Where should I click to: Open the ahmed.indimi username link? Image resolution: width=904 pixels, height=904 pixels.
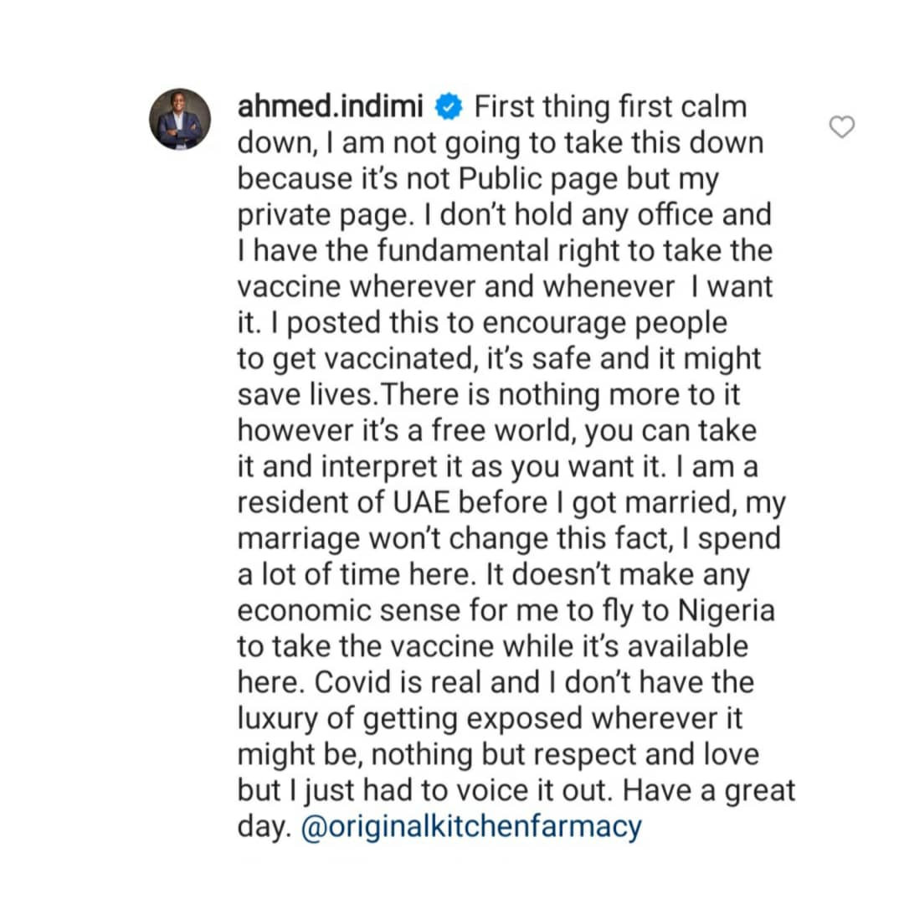coord(333,107)
